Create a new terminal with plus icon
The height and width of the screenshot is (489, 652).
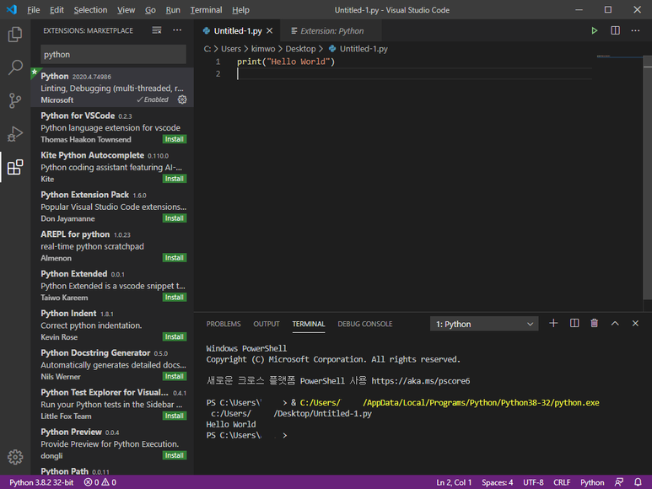tap(553, 323)
